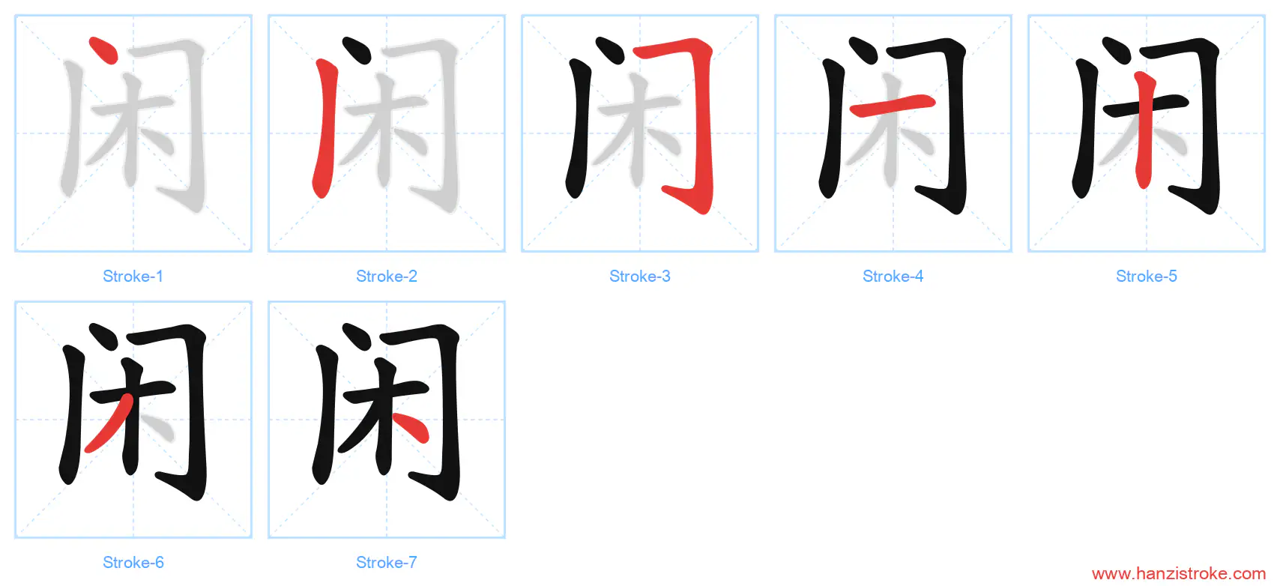Click red hook frame stroke in Stroke-3

coord(686,120)
